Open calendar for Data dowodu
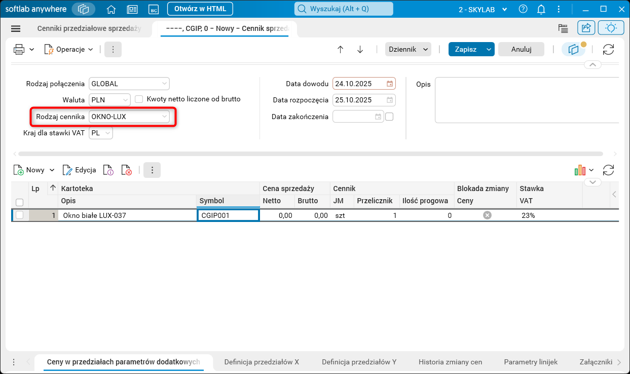The width and height of the screenshot is (630, 374). [x=390, y=84]
